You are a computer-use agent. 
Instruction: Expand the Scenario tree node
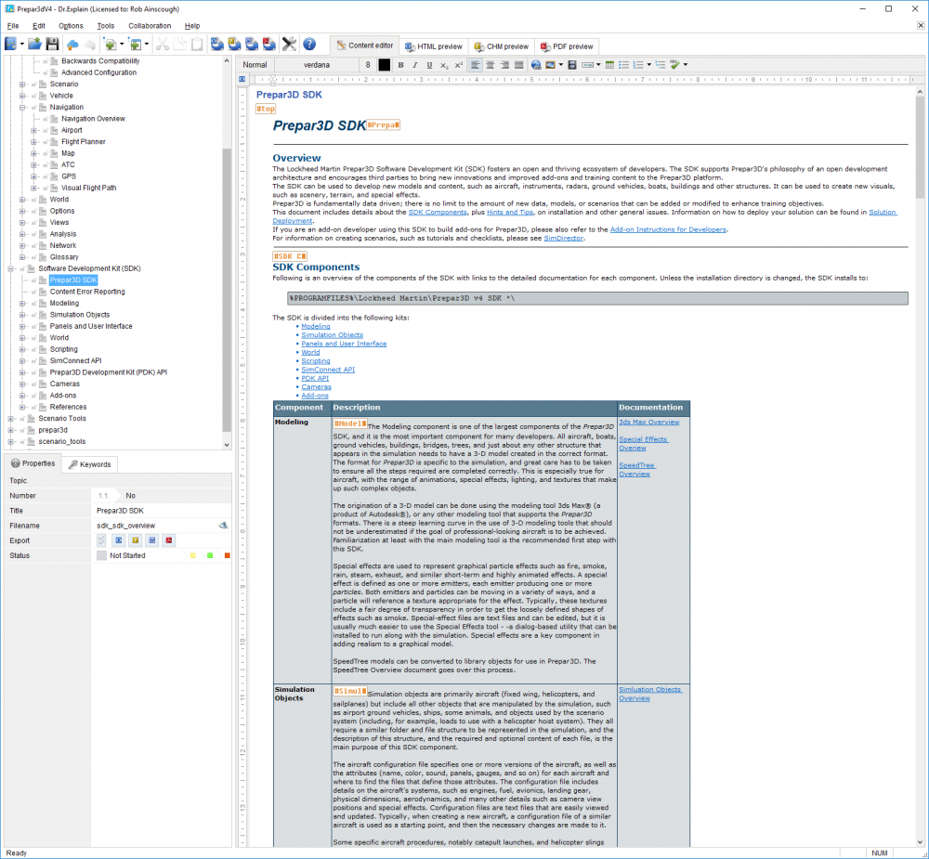[22, 85]
